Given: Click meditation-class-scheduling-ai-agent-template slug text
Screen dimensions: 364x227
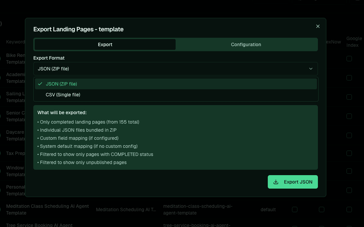Looking at the screenshot, I should point(198,209).
